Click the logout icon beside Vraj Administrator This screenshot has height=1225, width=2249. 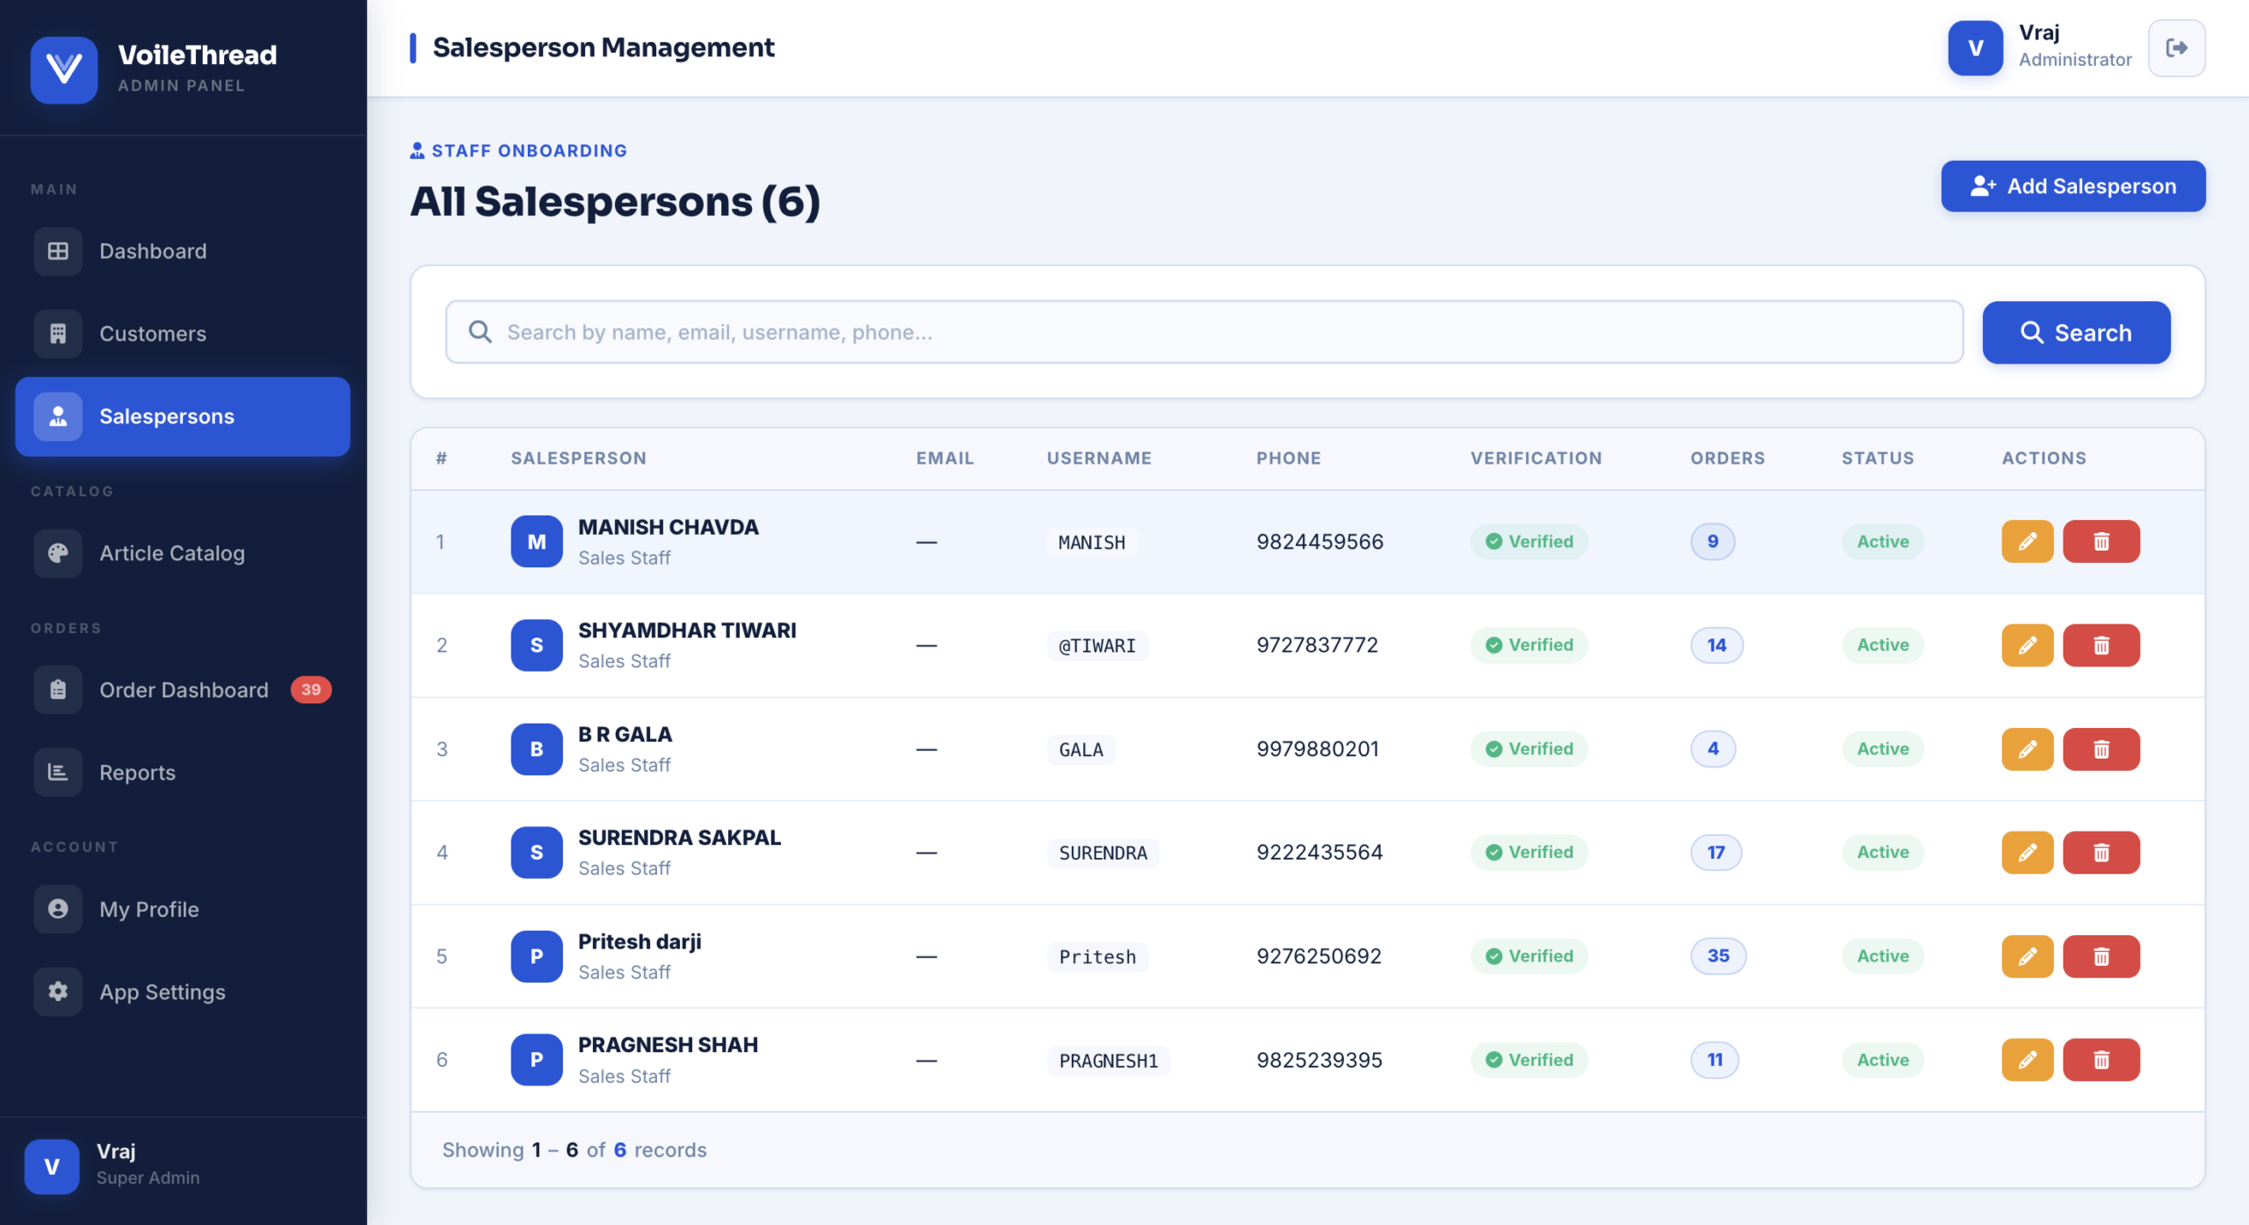(x=2175, y=48)
